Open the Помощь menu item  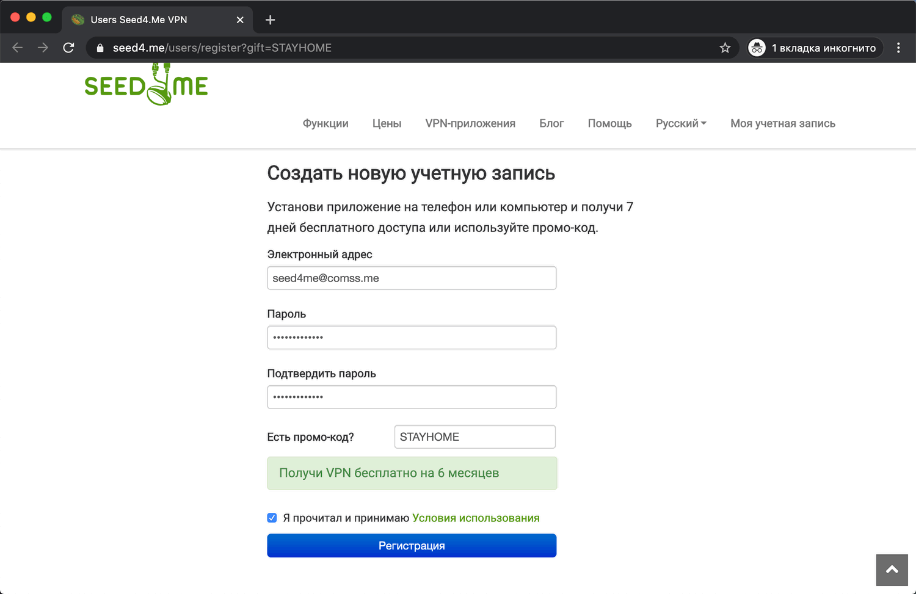[x=609, y=123]
